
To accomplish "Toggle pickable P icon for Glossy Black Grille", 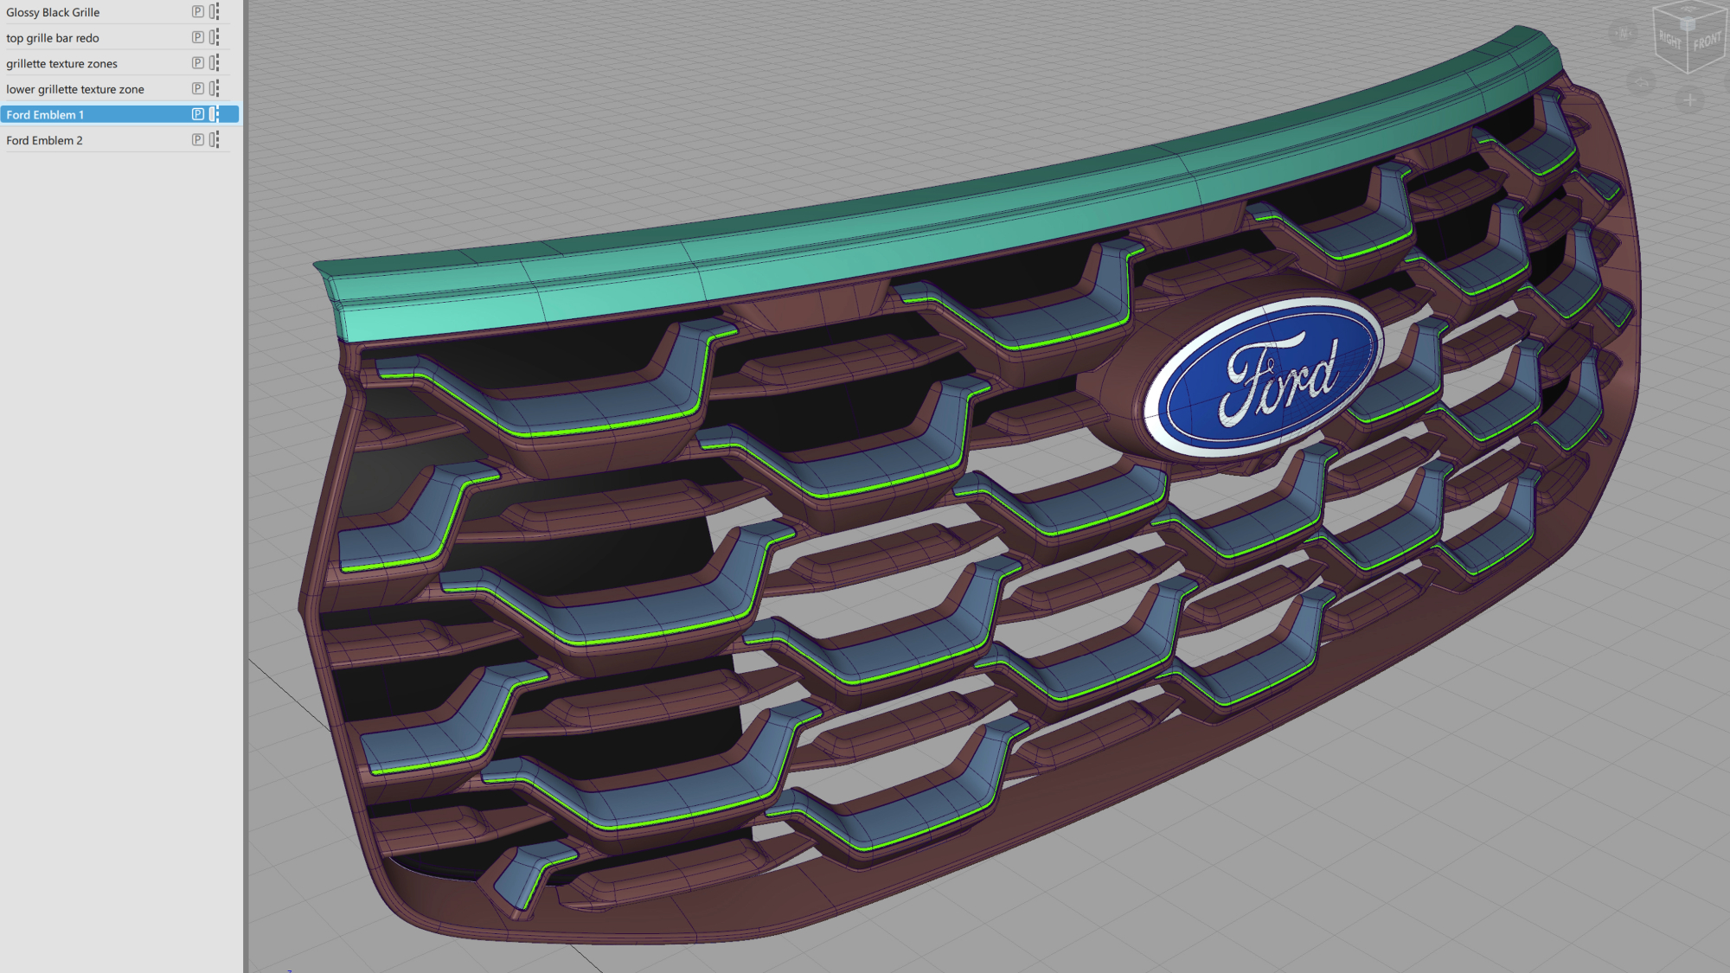I will (x=198, y=12).
